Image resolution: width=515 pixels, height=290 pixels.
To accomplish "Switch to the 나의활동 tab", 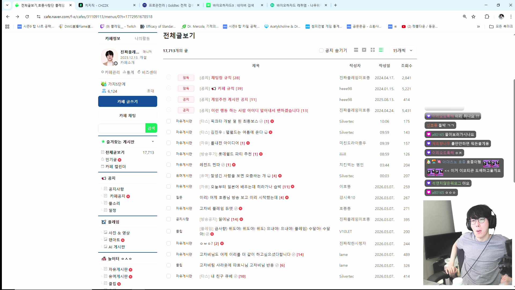I will click(x=142, y=38).
